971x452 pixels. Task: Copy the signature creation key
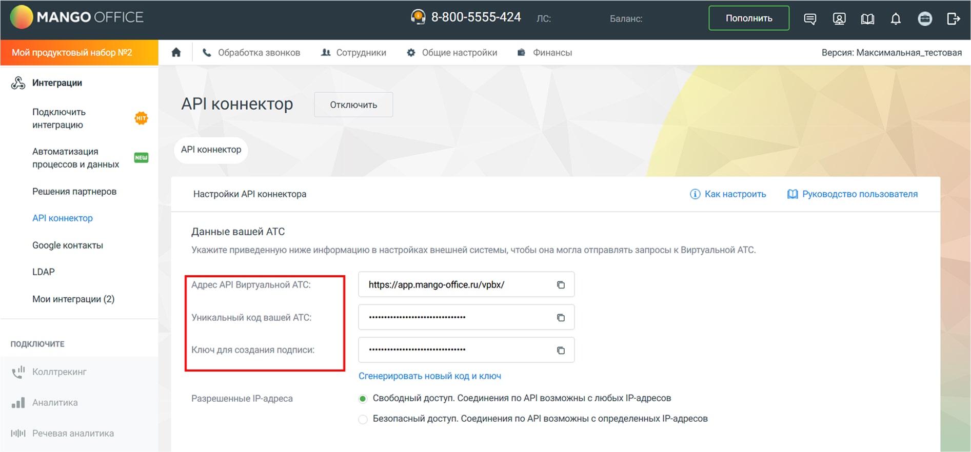click(561, 350)
